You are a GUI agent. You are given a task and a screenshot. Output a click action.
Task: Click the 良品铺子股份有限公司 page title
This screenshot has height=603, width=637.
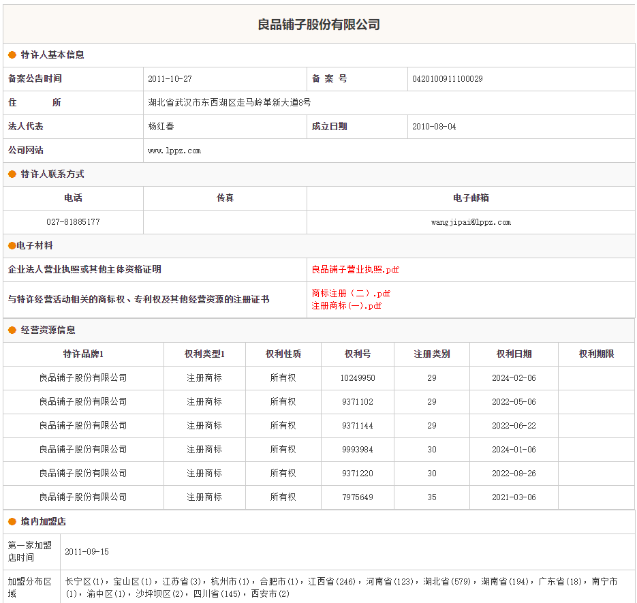pyautogui.click(x=319, y=25)
